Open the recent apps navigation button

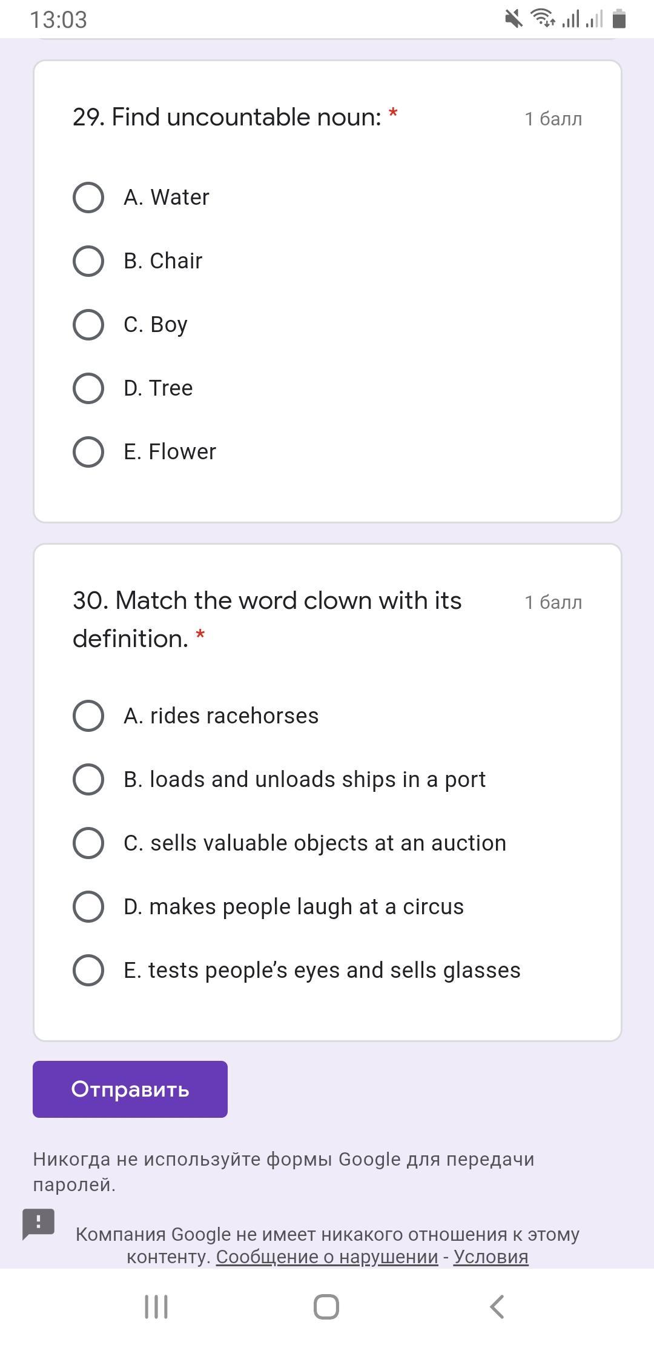tap(156, 1307)
